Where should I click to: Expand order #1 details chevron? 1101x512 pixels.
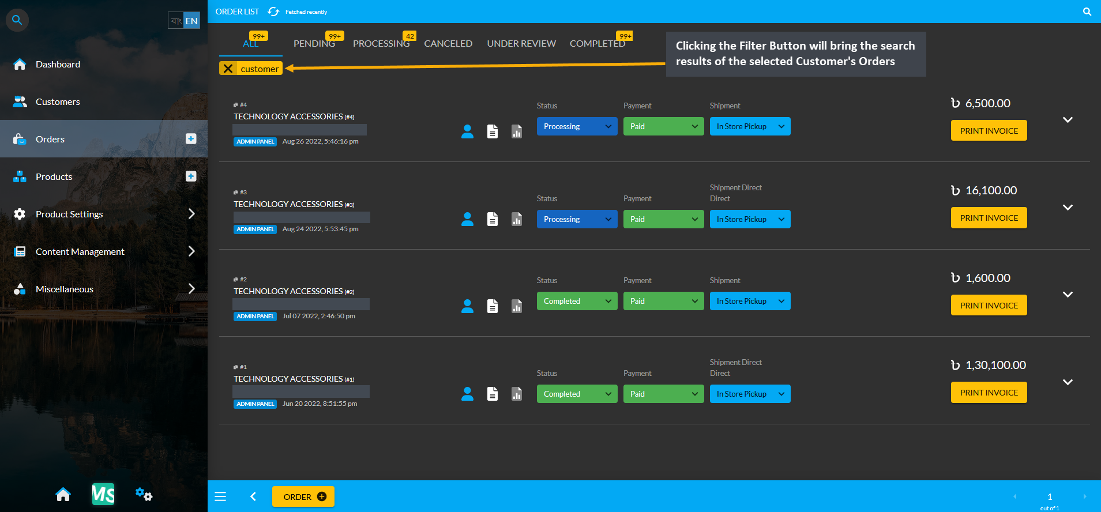(x=1068, y=382)
